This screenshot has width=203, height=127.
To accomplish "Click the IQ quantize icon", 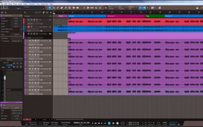I will pyautogui.click(x=106, y=8).
